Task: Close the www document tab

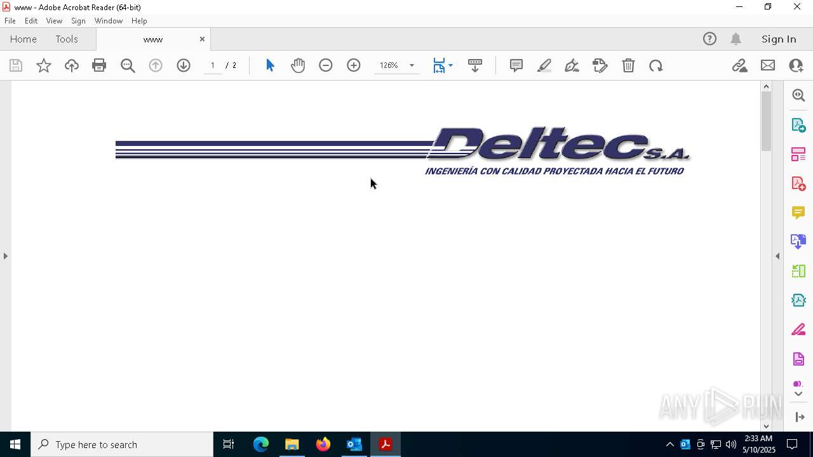Action: pyautogui.click(x=202, y=39)
